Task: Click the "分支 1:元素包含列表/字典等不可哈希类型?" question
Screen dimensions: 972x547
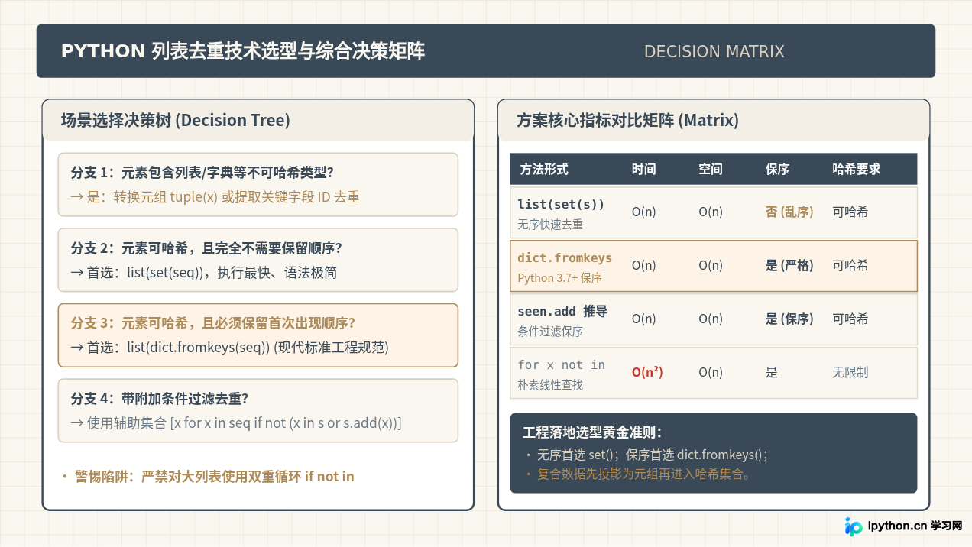Action: [x=202, y=172]
